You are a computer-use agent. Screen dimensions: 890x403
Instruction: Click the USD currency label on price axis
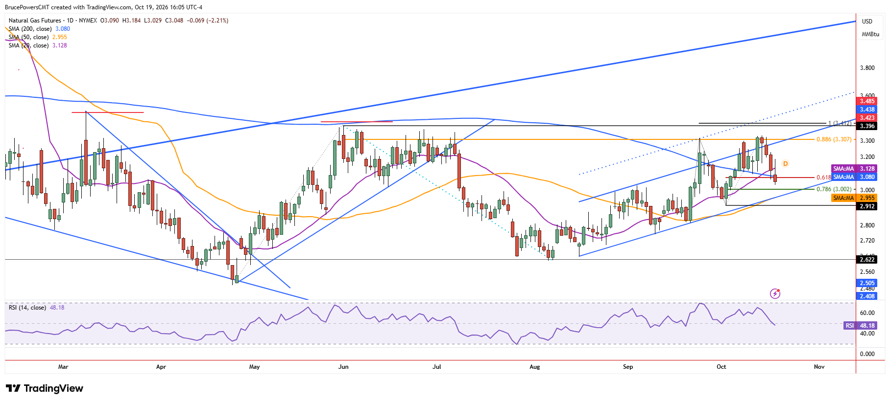click(867, 22)
